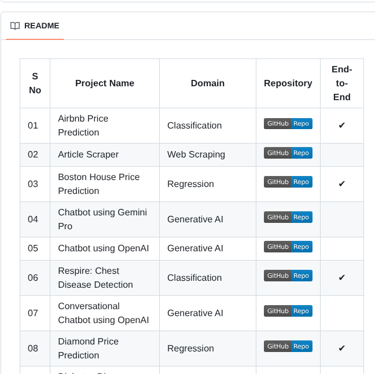
Task: Open GitHub Repo badge for Diamond Price Prediction
Action: [288, 346]
